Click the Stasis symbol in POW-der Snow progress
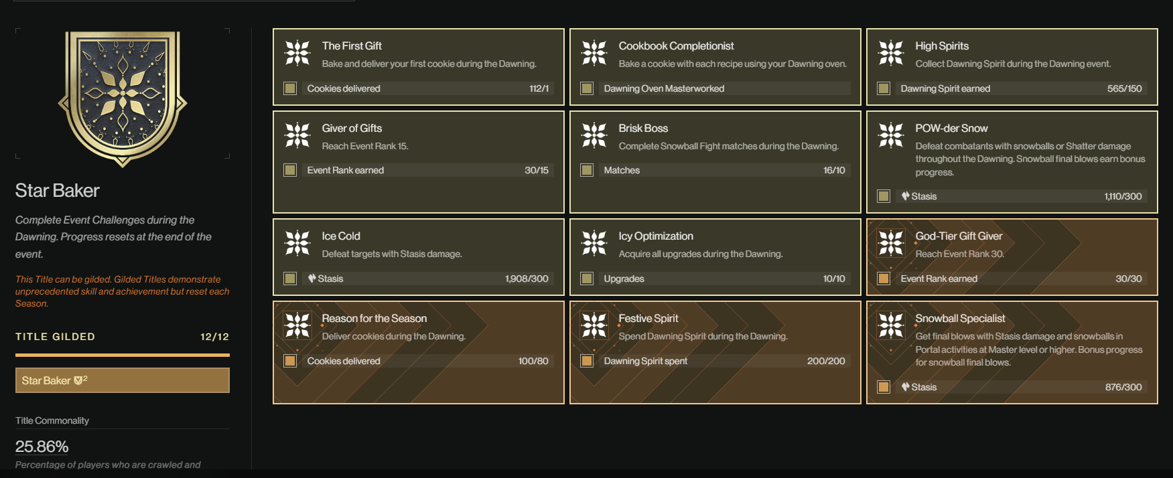 pyautogui.click(x=905, y=196)
